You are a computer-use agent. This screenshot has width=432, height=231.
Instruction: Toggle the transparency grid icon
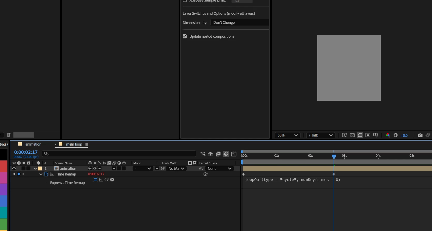click(x=352, y=135)
